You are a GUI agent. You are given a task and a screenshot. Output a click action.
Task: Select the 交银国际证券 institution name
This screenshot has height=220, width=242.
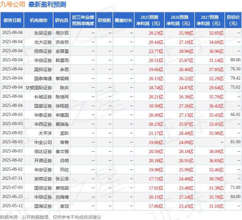(39, 87)
